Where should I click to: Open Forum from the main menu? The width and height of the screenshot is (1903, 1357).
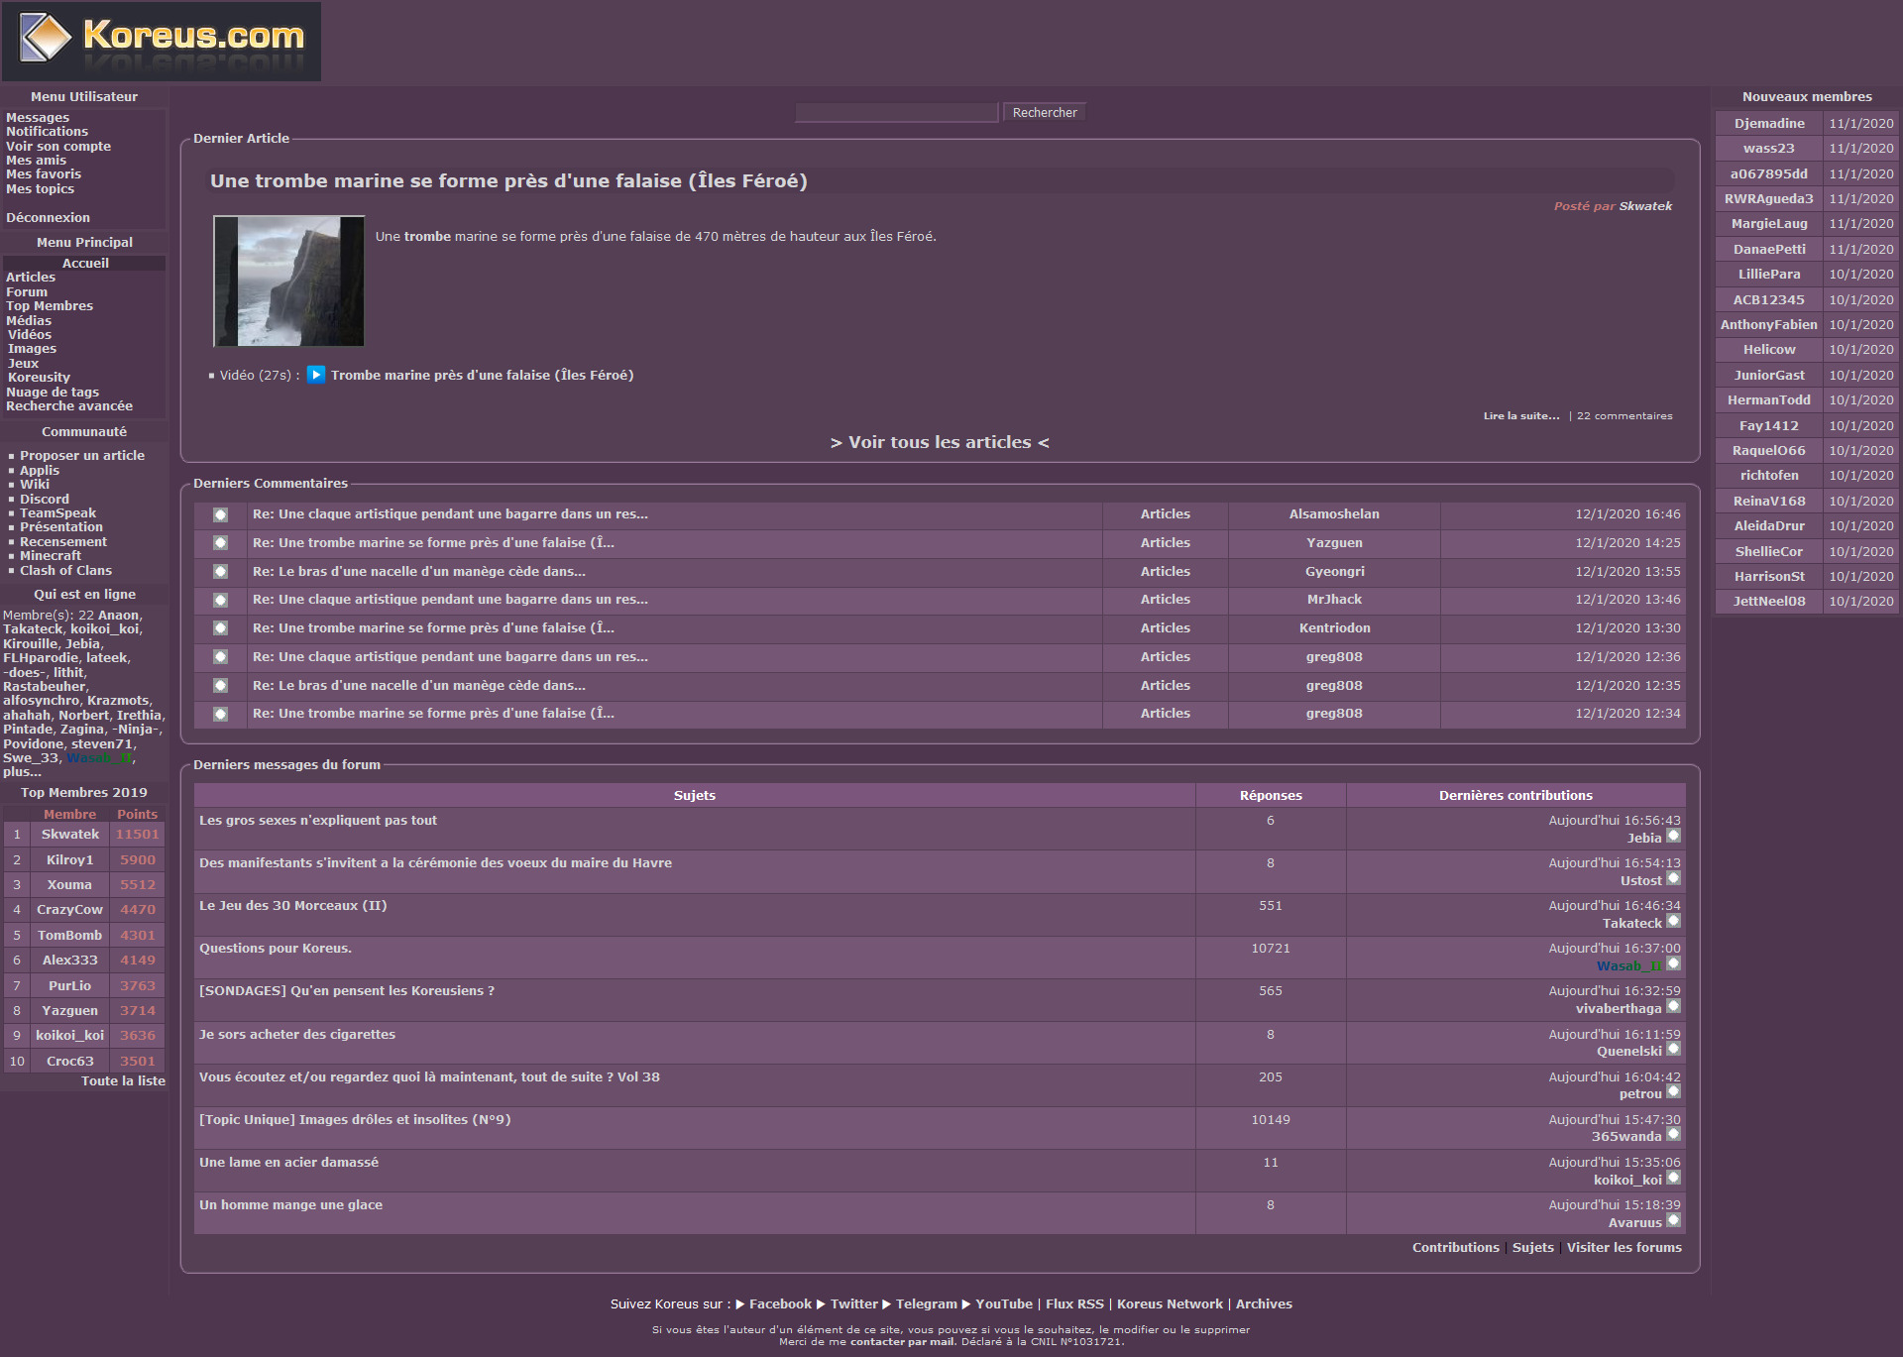click(27, 292)
